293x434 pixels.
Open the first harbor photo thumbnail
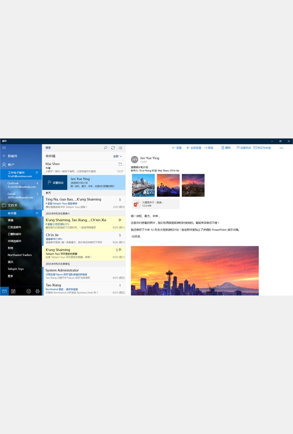143,185
